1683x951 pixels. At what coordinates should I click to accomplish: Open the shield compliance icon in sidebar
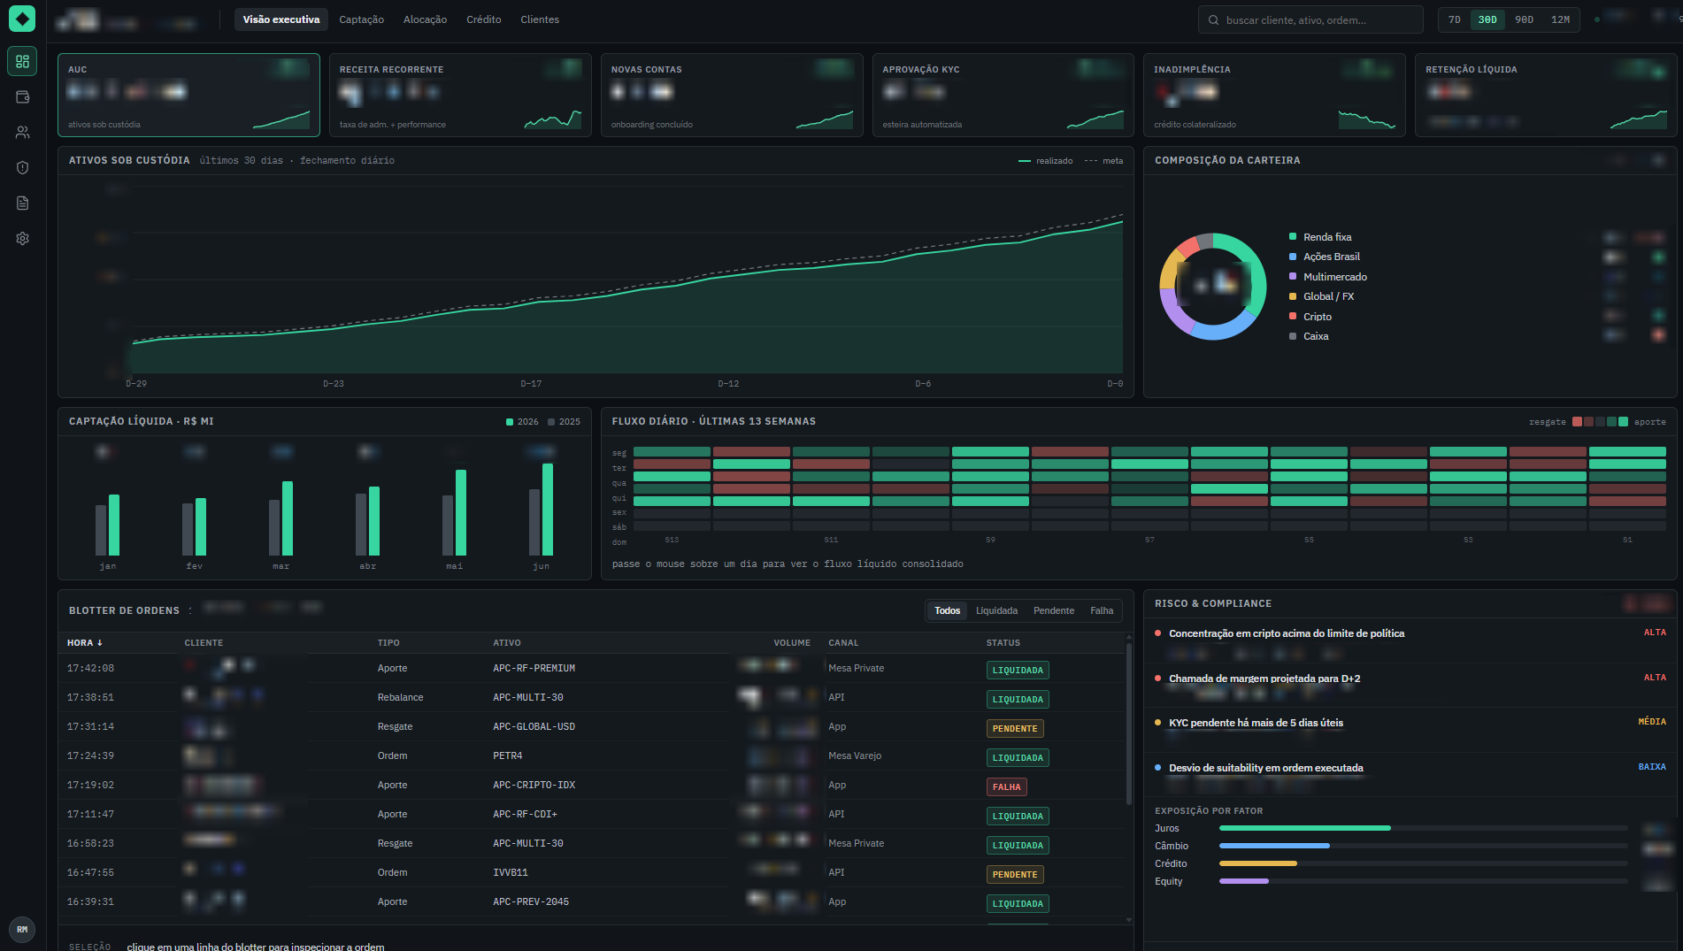click(x=22, y=167)
